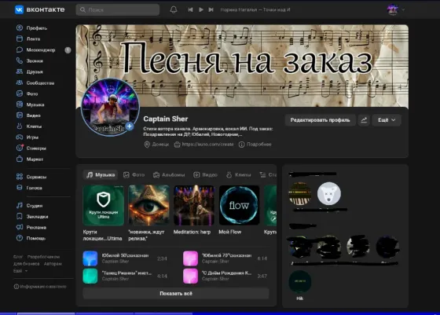Open Meditation: harp playlist cover
Image resolution: width=440 pixels, height=315 pixels.
(194, 205)
